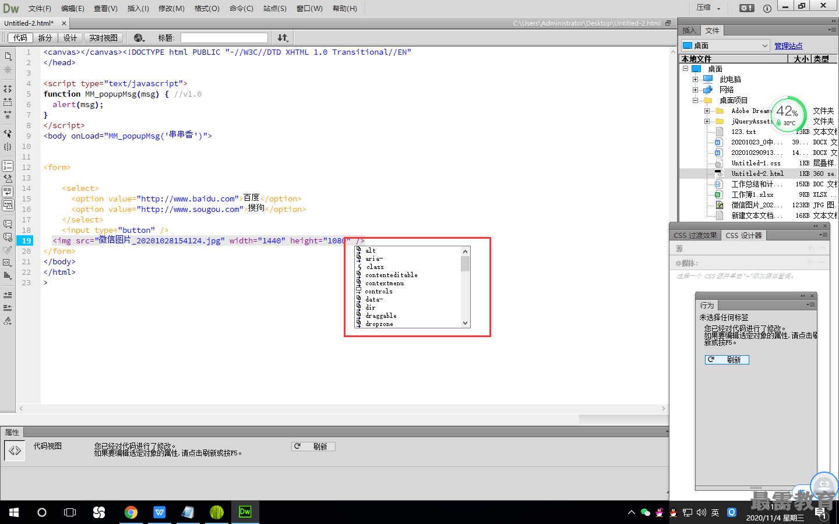This screenshot has height=524, width=839.
Task: Open the Windows Start menu
Action: coord(14,512)
